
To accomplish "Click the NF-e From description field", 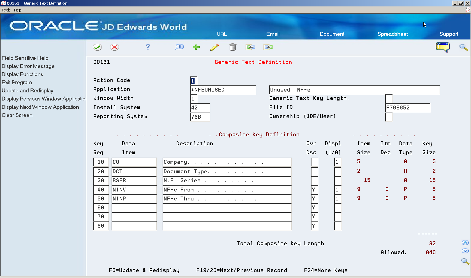I will point(227,190).
